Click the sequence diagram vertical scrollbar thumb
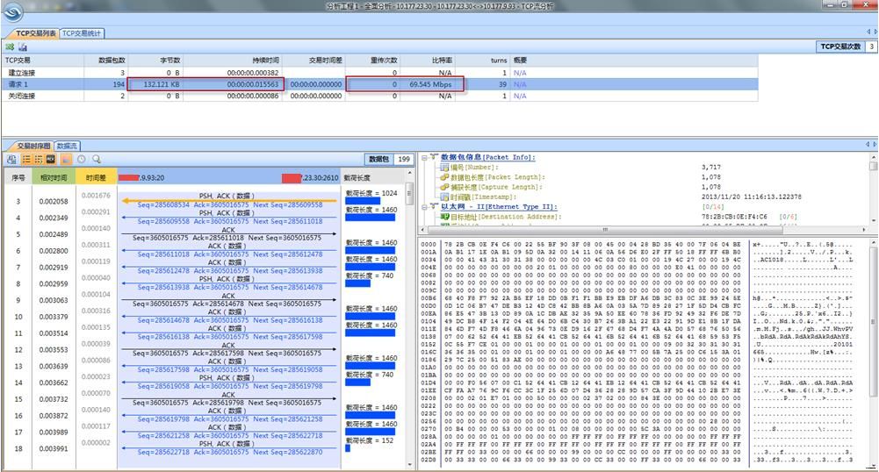The width and height of the screenshot is (879, 472). tap(409, 193)
